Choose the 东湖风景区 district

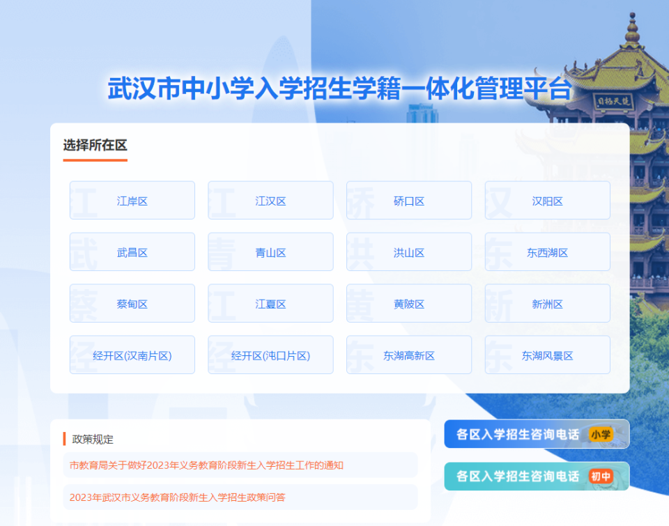[547, 355]
